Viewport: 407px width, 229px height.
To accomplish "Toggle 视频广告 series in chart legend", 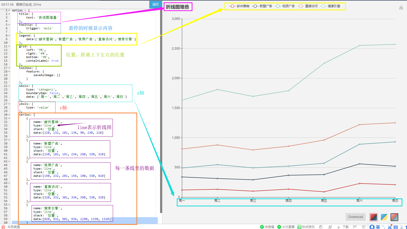I will pos(285,6).
